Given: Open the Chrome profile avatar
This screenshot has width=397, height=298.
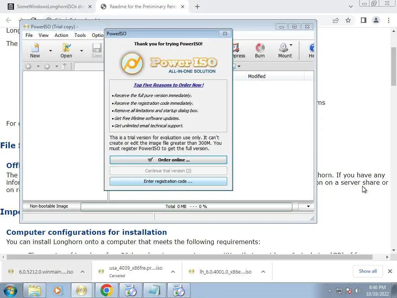Looking at the screenshot, I should pos(376,20).
